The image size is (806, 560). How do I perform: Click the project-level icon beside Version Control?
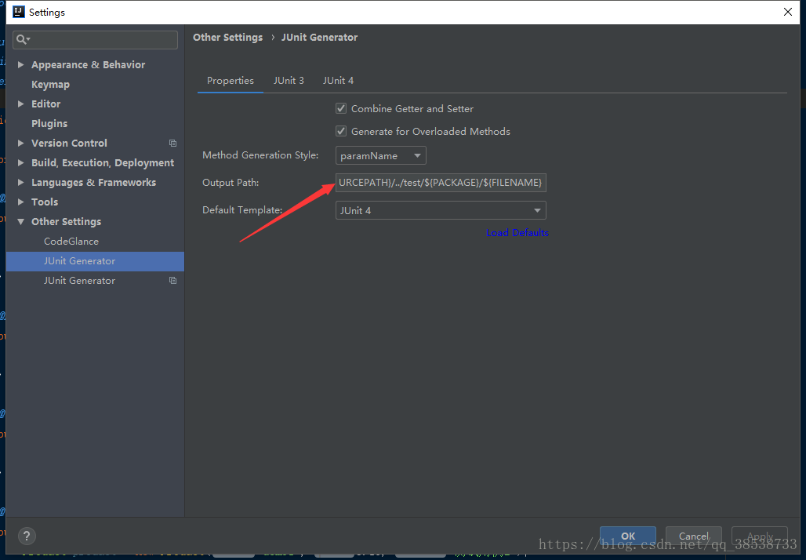[172, 144]
